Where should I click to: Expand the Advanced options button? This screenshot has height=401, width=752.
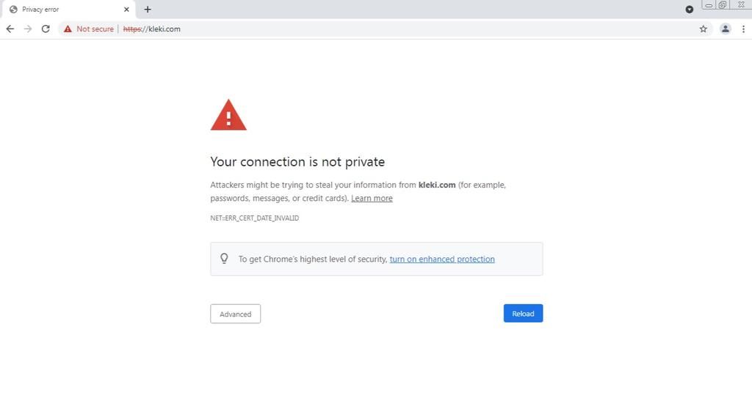(x=235, y=314)
